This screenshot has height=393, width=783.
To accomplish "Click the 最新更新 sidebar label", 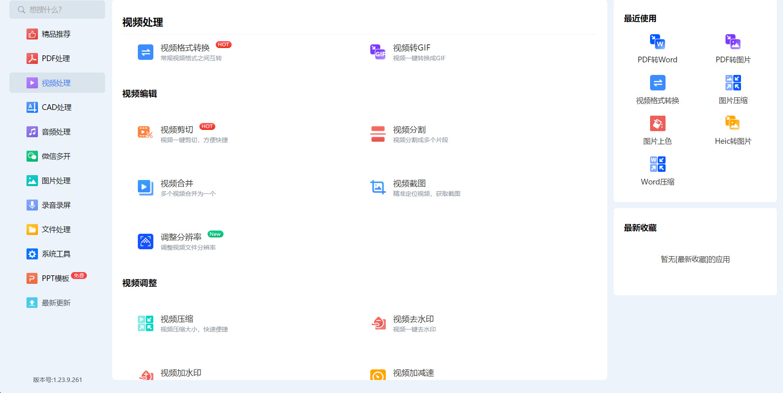I will 56,303.
